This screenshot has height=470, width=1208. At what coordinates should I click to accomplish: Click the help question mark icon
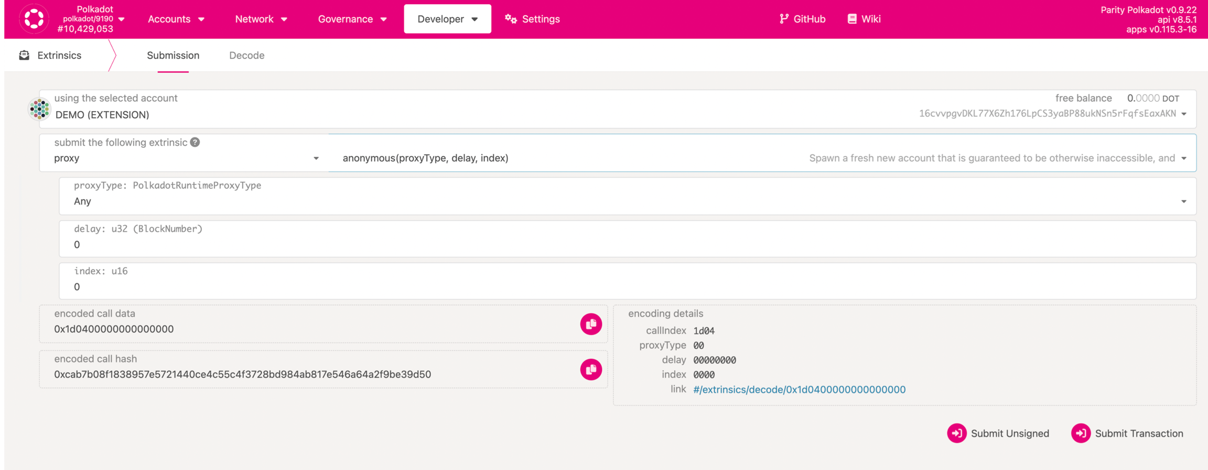click(195, 142)
